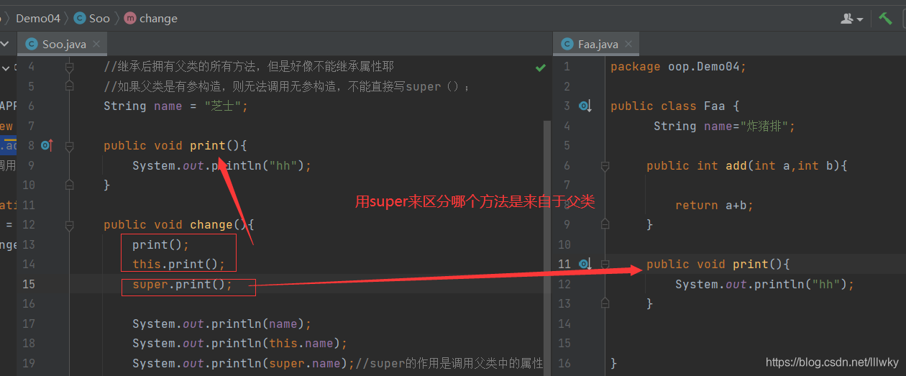Viewport: 906px width, 376px height.
Task: Click "System.out.println(this.name);" on Soo line 18
Action: 240,343
